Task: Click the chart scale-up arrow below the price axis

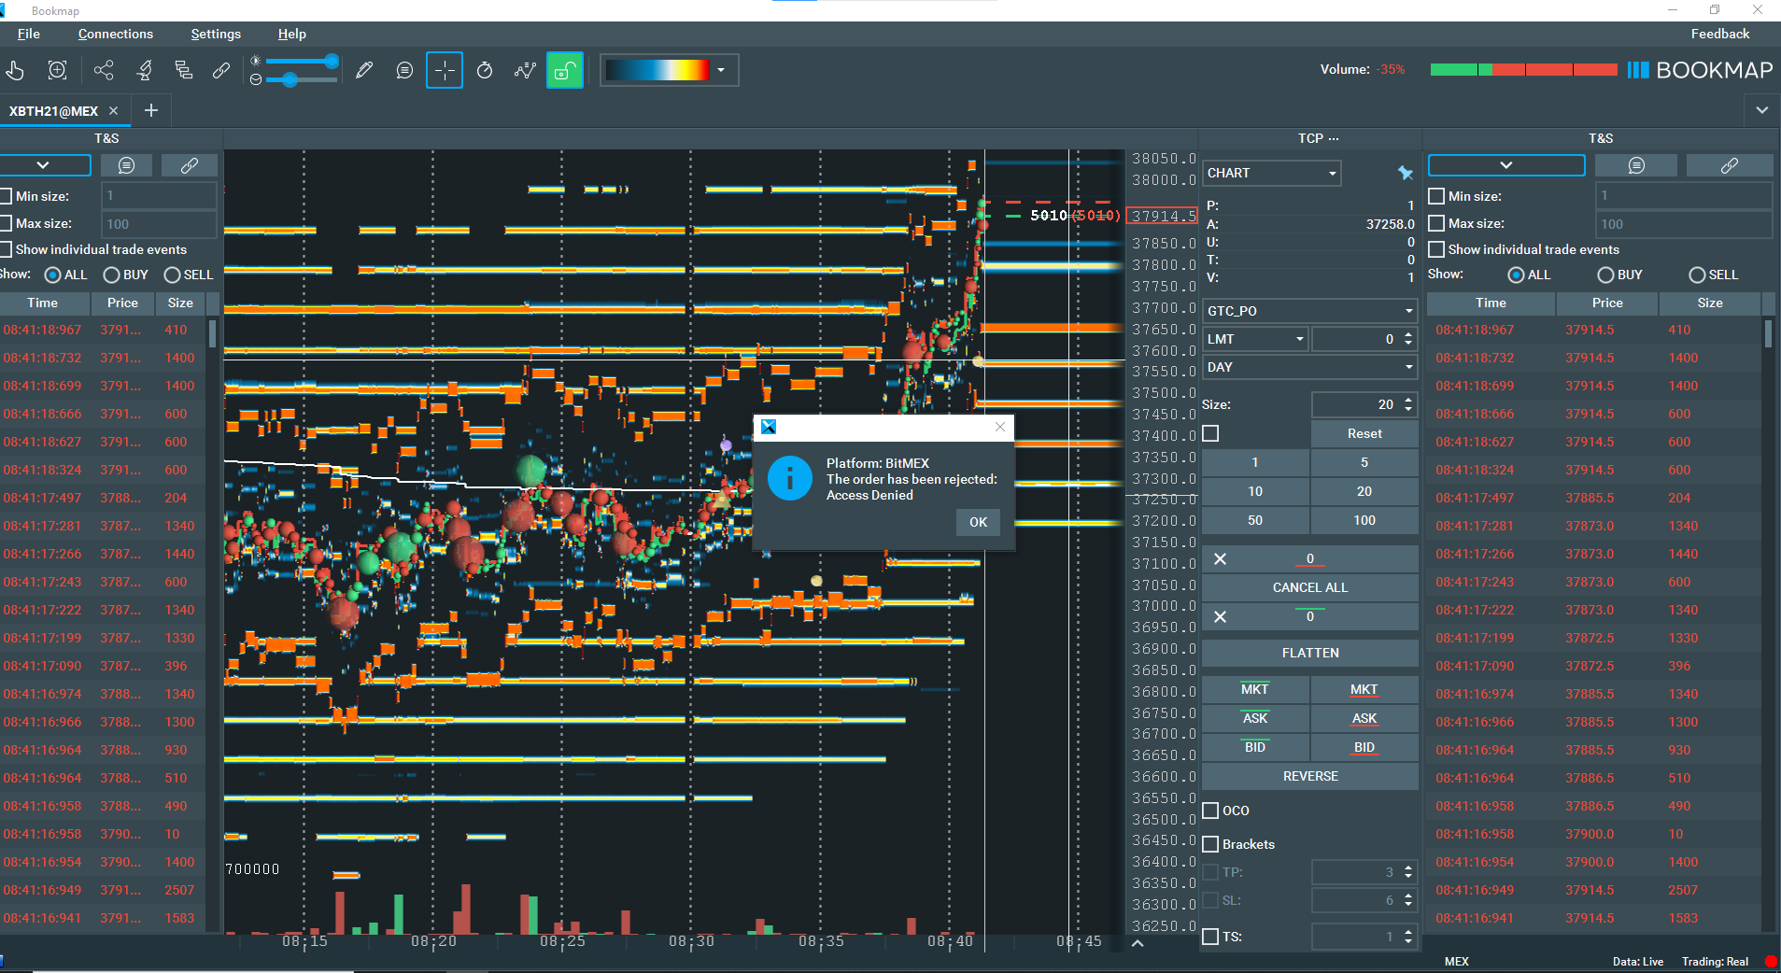Action: (x=1138, y=943)
